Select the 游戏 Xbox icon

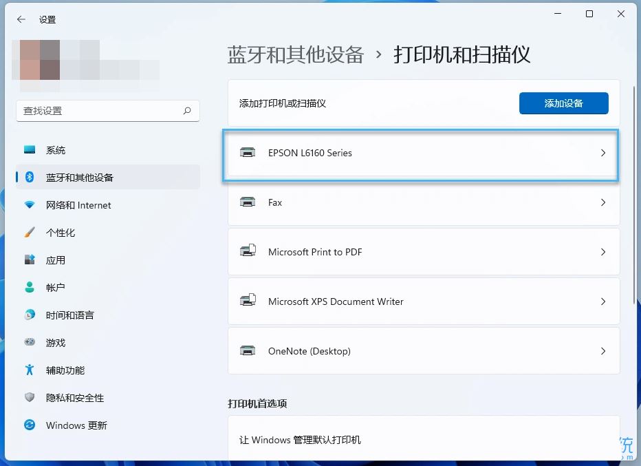click(x=29, y=342)
